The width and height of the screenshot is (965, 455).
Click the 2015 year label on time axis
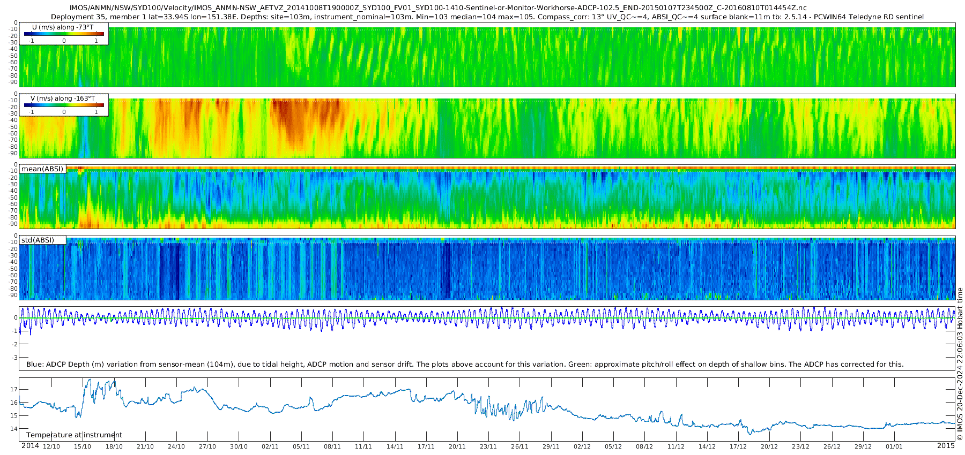(x=946, y=446)
